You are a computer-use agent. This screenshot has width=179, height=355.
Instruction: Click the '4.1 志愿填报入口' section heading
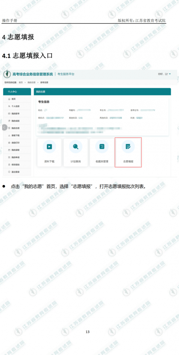point(27,56)
